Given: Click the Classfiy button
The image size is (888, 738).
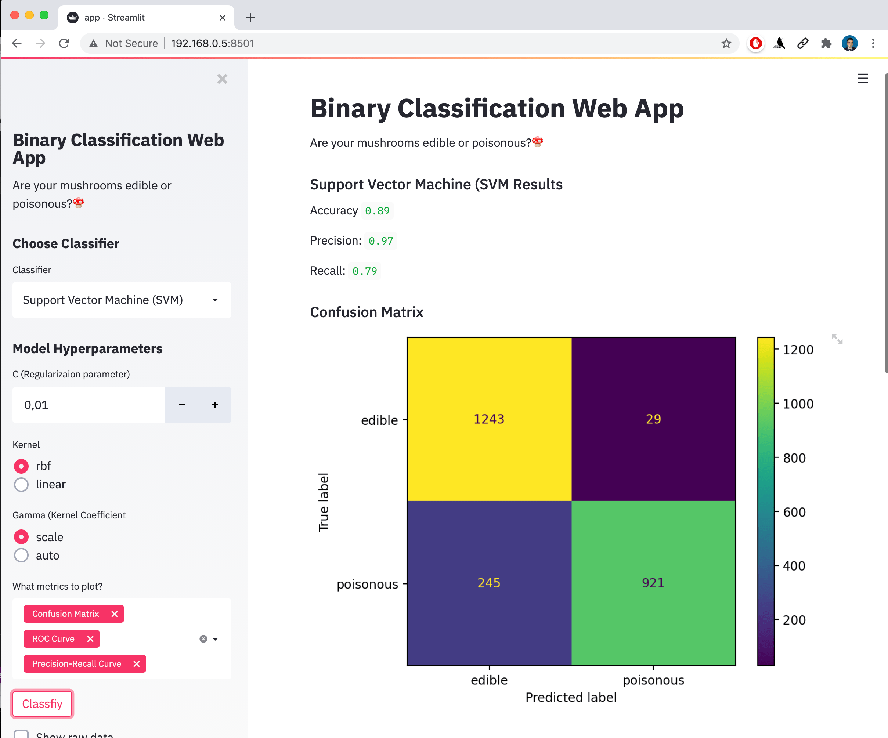Looking at the screenshot, I should pos(42,704).
